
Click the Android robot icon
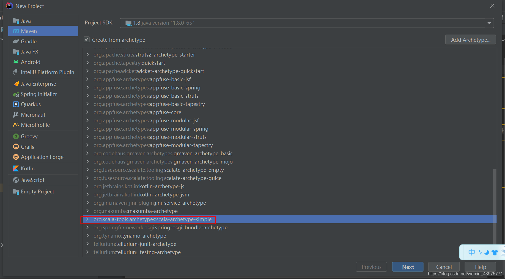[x=16, y=62]
